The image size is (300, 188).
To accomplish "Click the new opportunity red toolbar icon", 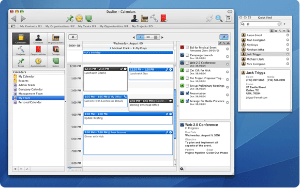I will (163, 19).
